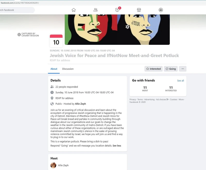Switch to the Discussion tab
This screenshot has height=170, width=206.
(67, 69)
